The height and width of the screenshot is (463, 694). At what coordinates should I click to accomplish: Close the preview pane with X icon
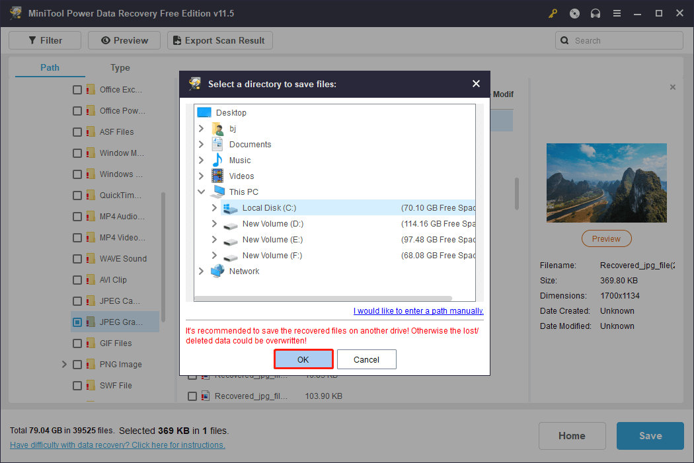[673, 87]
